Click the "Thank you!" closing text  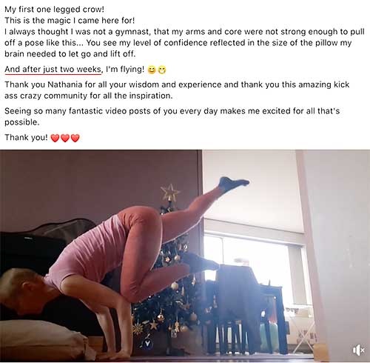click(x=26, y=137)
